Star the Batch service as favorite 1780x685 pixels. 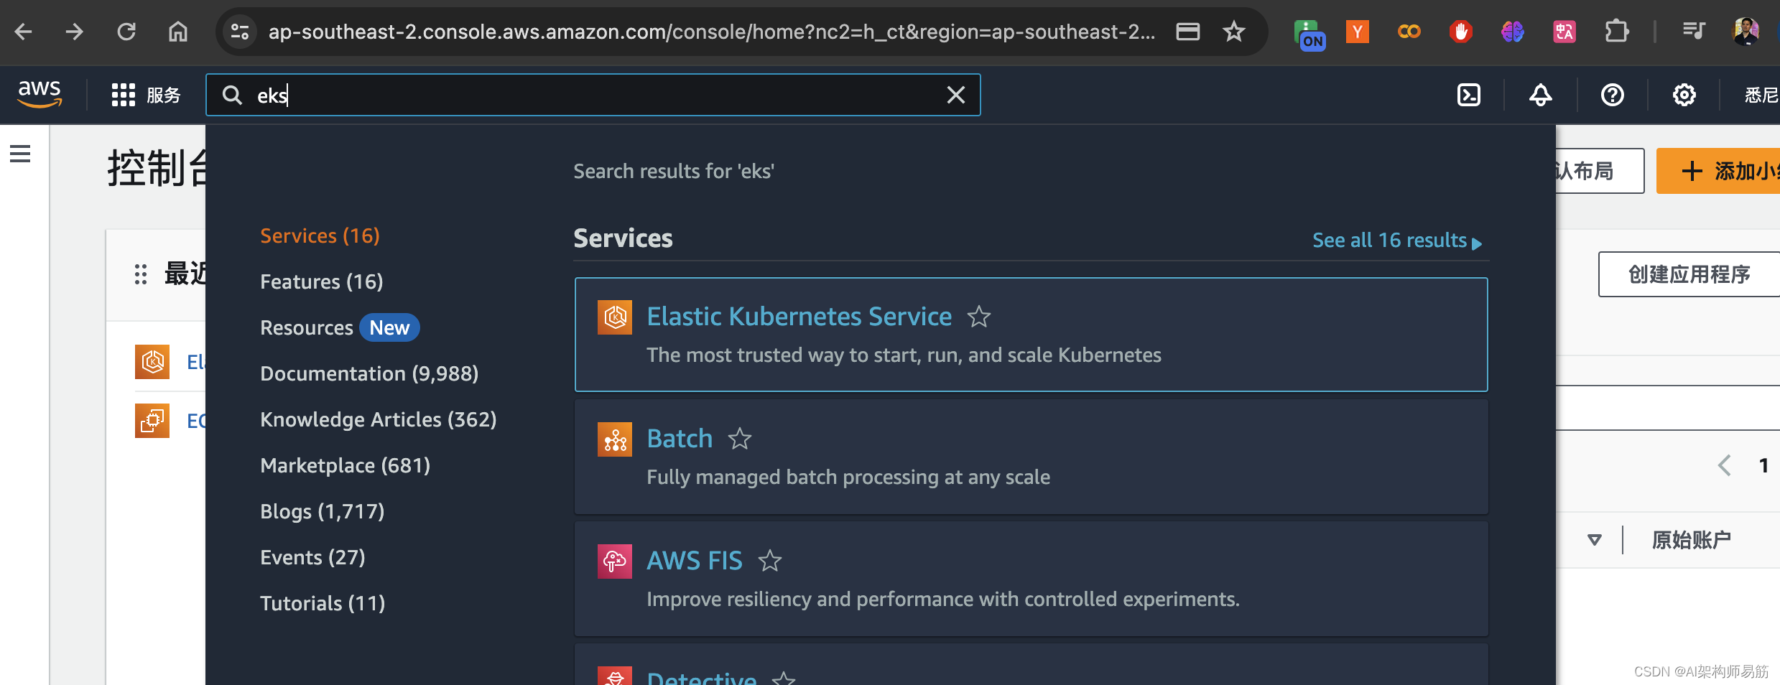pyautogui.click(x=739, y=439)
